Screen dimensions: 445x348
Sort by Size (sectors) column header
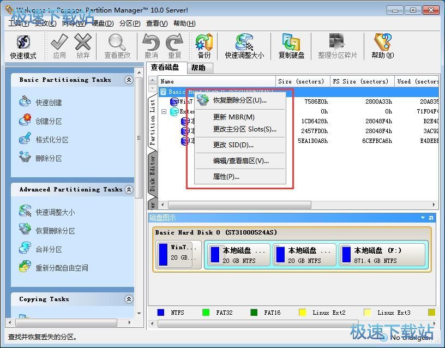[303, 81]
